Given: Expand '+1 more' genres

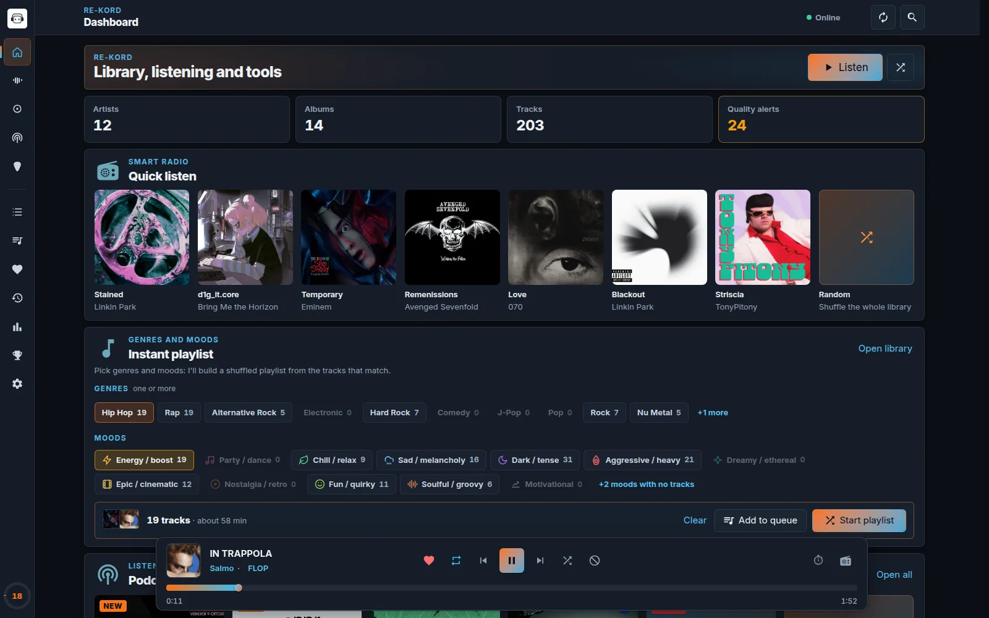Looking at the screenshot, I should pyautogui.click(x=713, y=413).
